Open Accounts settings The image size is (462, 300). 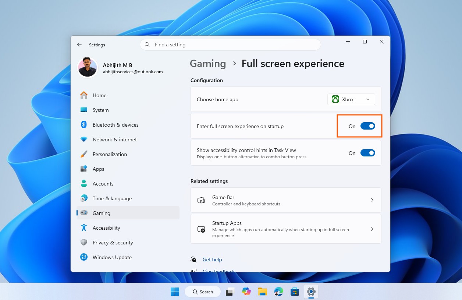pyautogui.click(x=103, y=183)
